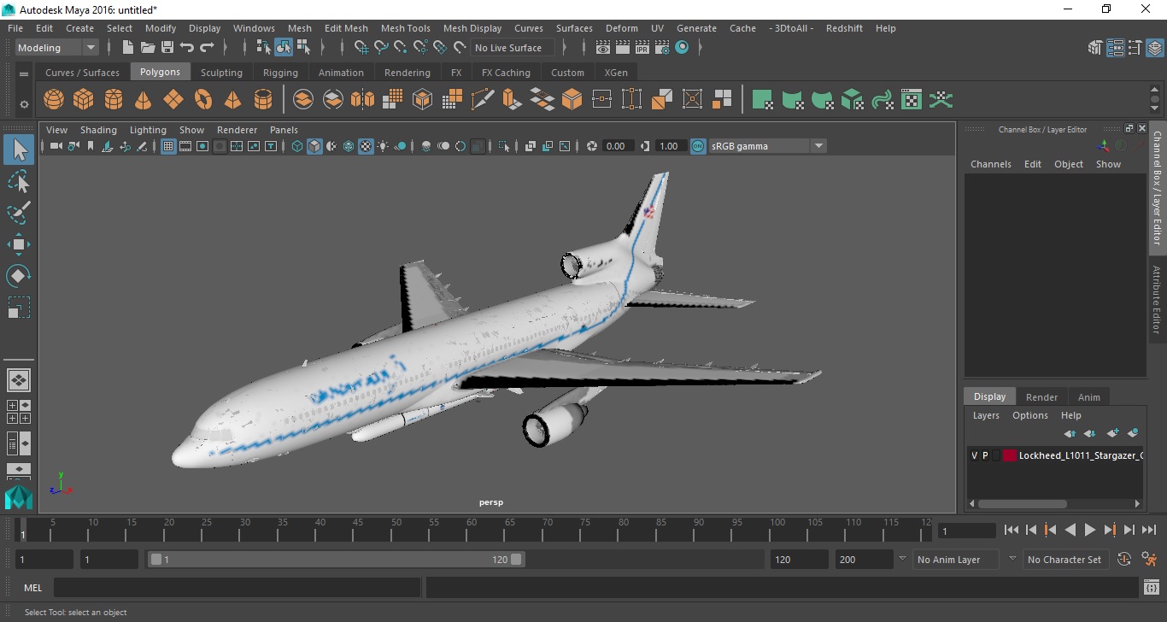1167x622 pixels.
Task: Redo the last action
Action: (x=207, y=48)
